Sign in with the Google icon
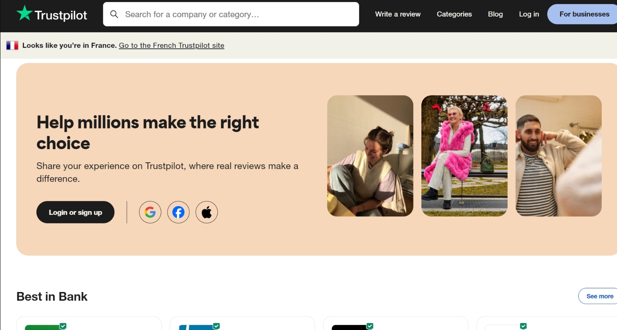The image size is (617, 330). (x=150, y=212)
